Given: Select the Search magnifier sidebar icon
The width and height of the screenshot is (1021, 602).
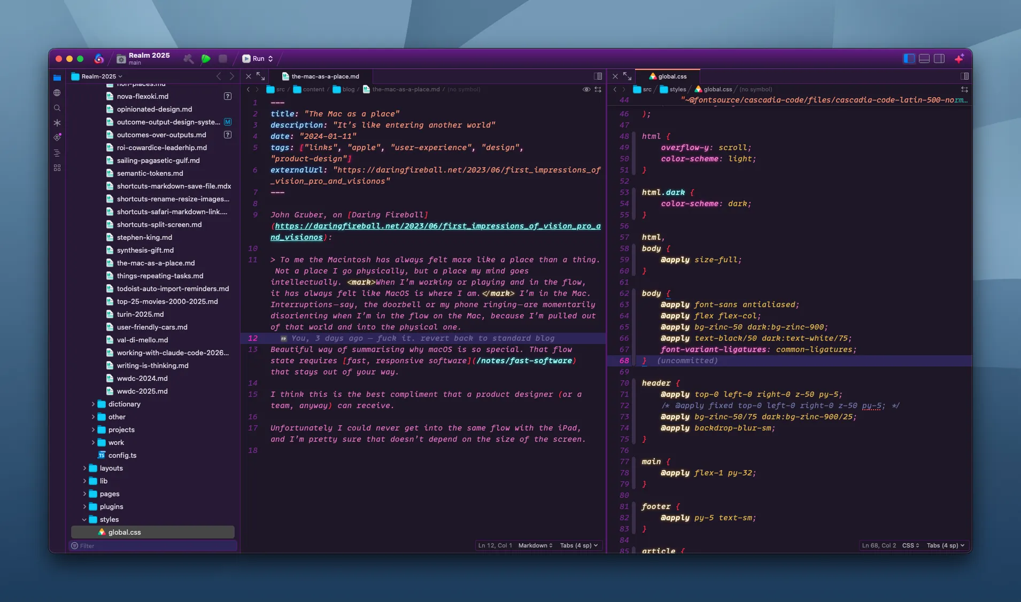Looking at the screenshot, I should (57, 108).
